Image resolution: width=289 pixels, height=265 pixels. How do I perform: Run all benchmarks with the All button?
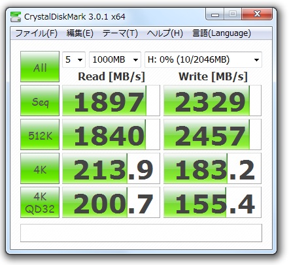(40, 67)
